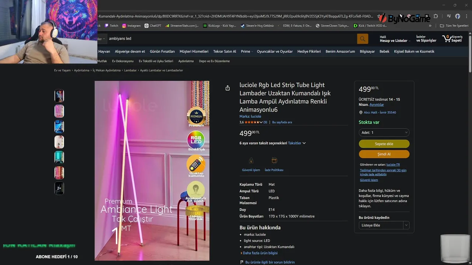Image resolution: width=472 pixels, height=265 pixels.
Task: Expand Daha fazla ürün bilgisi
Action: 259,253
